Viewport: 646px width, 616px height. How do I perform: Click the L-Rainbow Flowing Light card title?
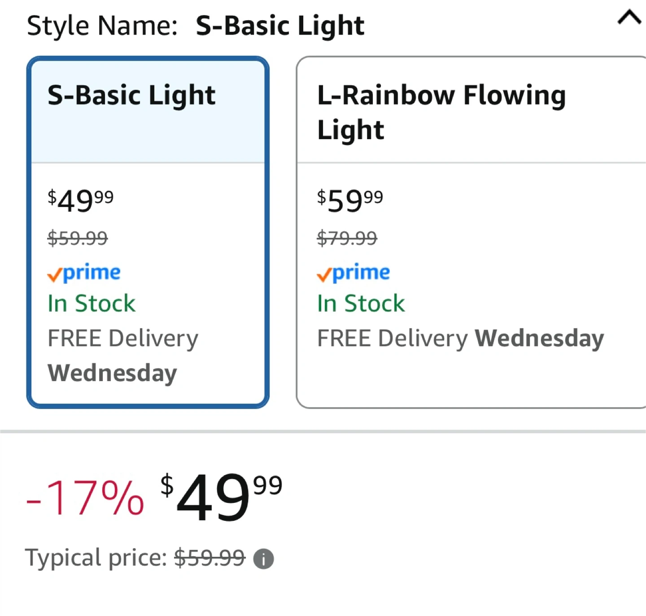441,112
